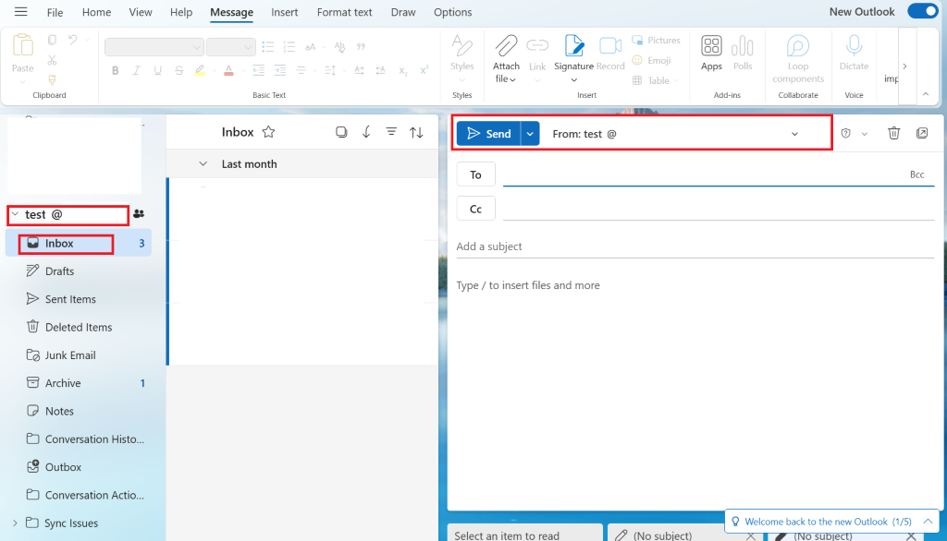The image size is (947, 541).
Task: Click the Add a subject field
Action: pyautogui.click(x=695, y=246)
